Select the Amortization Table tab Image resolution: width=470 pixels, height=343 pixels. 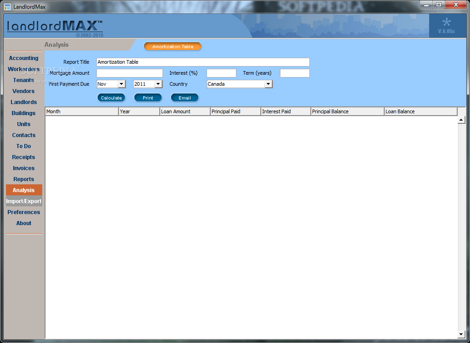click(x=173, y=46)
